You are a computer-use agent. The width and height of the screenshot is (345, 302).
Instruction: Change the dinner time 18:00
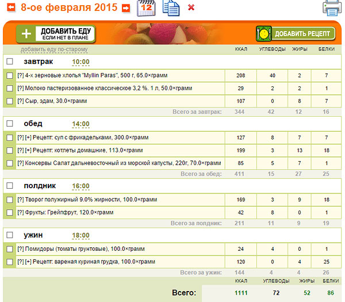click(x=80, y=235)
